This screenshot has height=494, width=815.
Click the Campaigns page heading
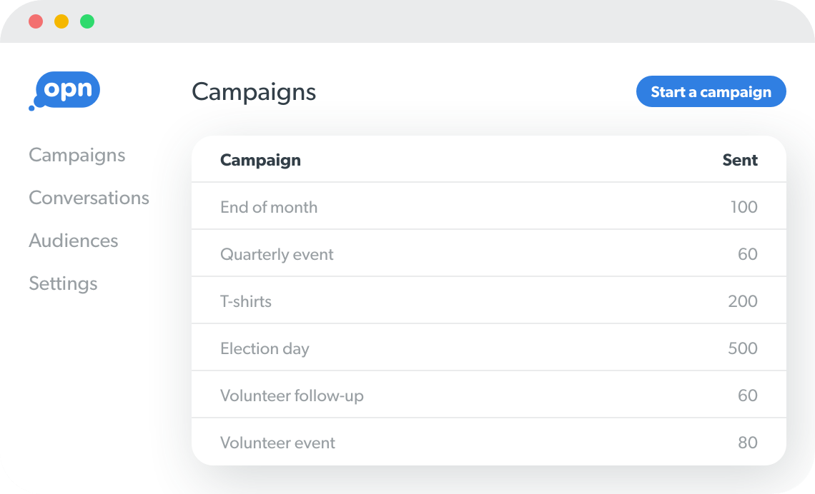[x=254, y=92]
